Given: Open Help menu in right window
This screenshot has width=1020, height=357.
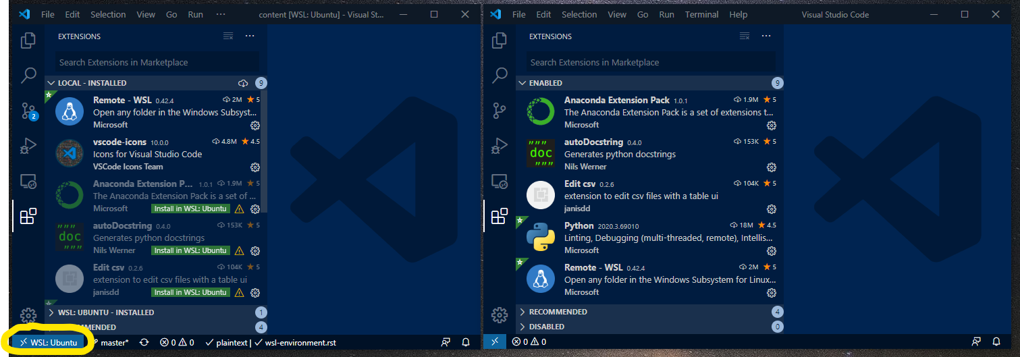Looking at the screenshot, I should pos(739,14).
